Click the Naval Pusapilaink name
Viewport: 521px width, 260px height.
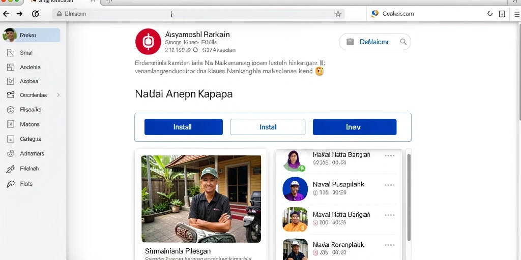(x=338, y=184)
